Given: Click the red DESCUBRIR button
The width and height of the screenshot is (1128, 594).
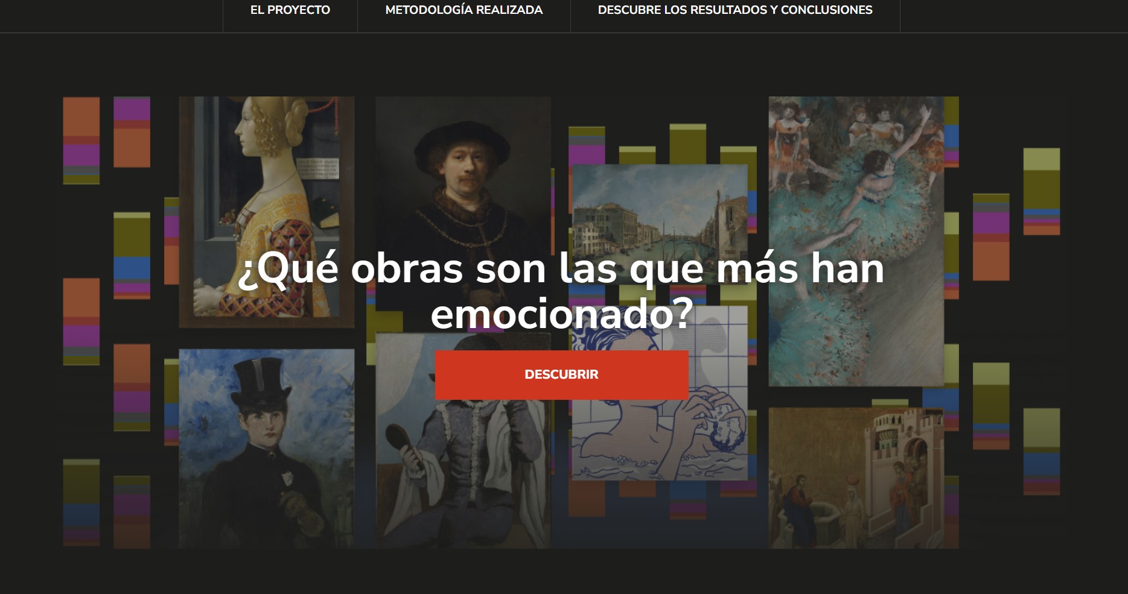Looking at the screenshot, I should click(561, 374).
